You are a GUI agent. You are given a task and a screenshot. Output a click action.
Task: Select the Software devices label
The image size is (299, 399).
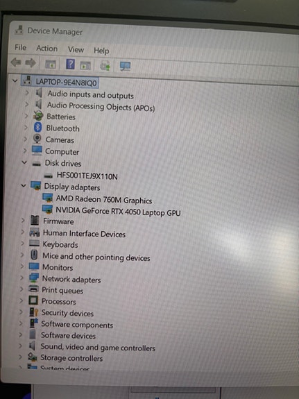tap(68, 335)
